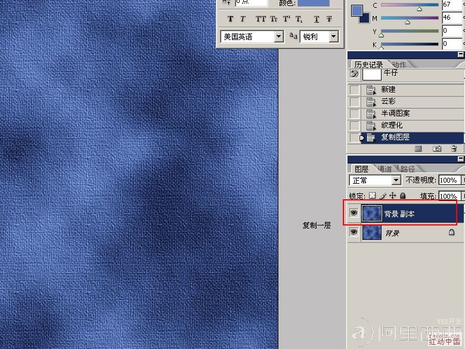This screenshot has height=349, width=465.
Task: Collapse the layers panel via minimize button
Action: 460,159
